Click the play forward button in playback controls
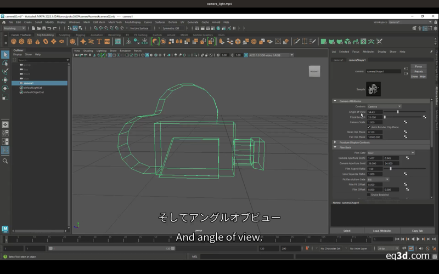The height and width of the screenshot is (274, 439). 419,239
